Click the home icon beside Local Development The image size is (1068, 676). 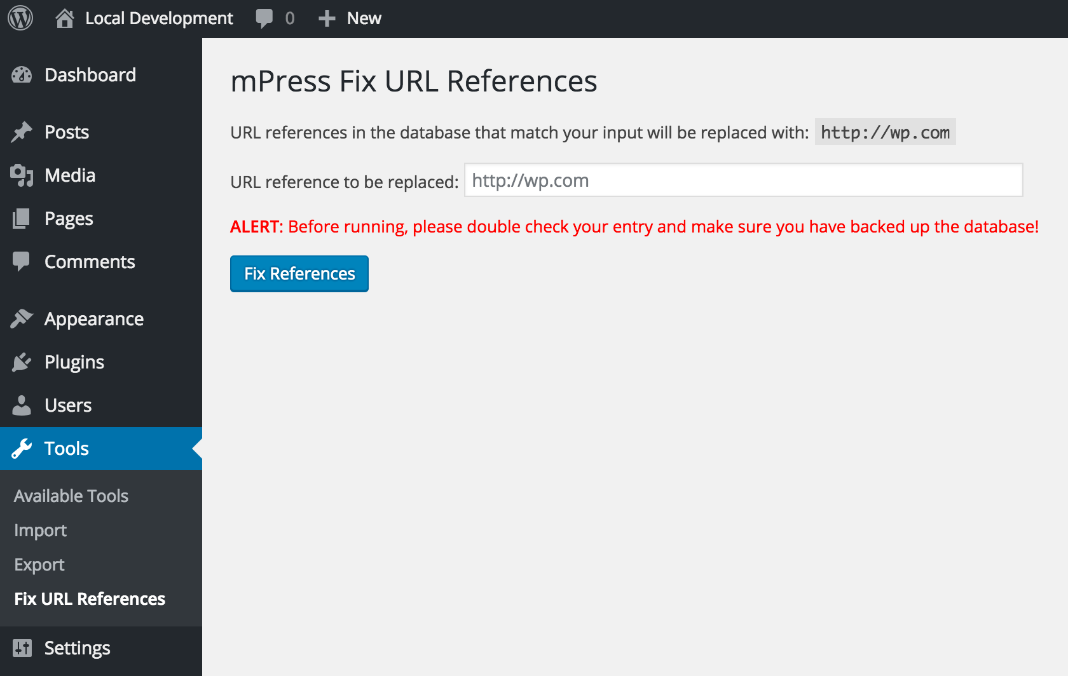coord(64,18)
